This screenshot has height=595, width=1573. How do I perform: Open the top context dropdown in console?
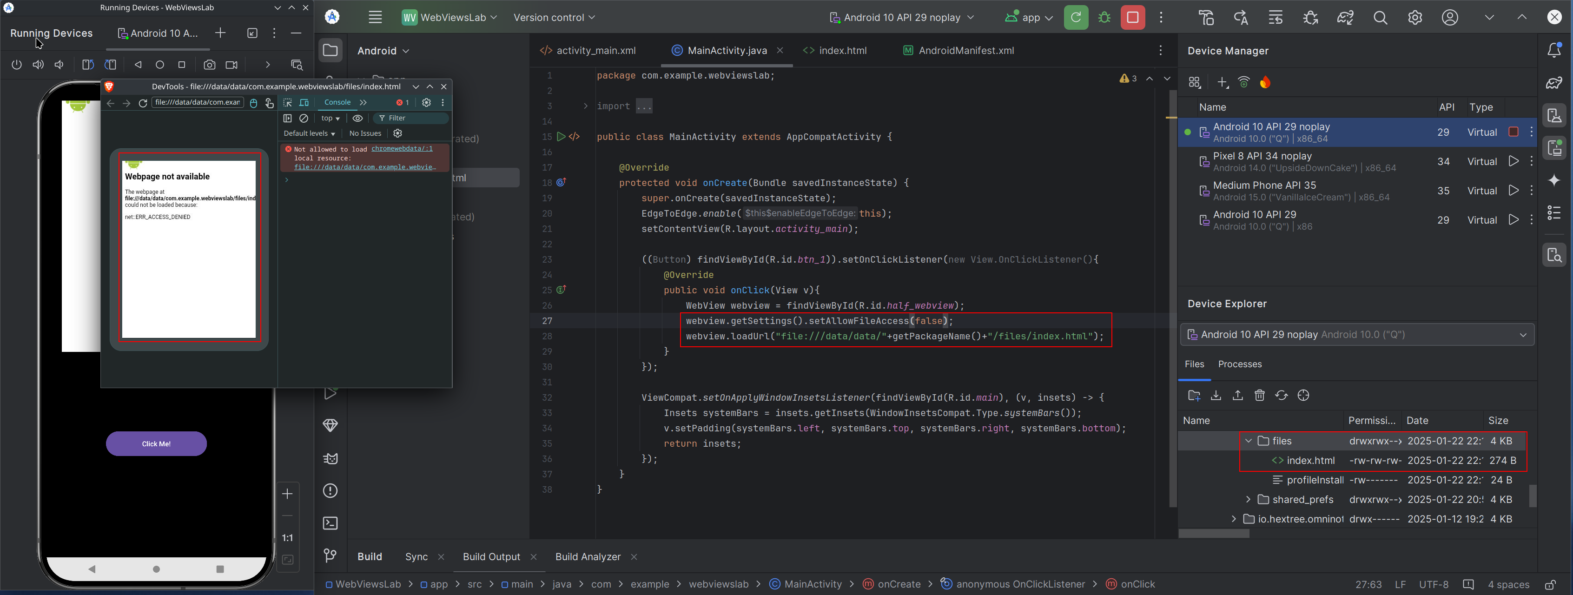pos(330,119)
